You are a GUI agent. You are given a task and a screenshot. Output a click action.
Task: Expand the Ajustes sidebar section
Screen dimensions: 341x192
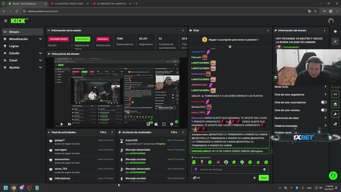pyautogui.click(x=23, y=67)
